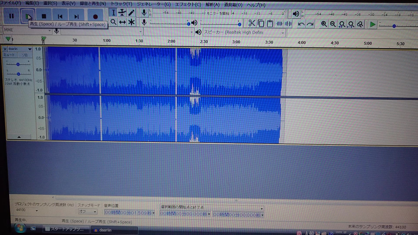Click the Trim audio icon
418x235 pixels.
point(279,24)
